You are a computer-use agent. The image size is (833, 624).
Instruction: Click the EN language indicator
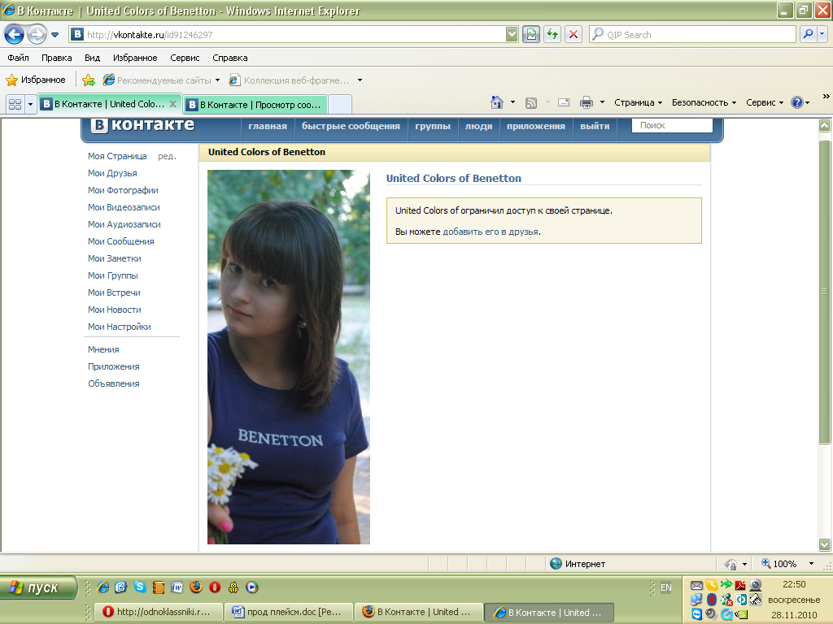[x=665, y=587]
